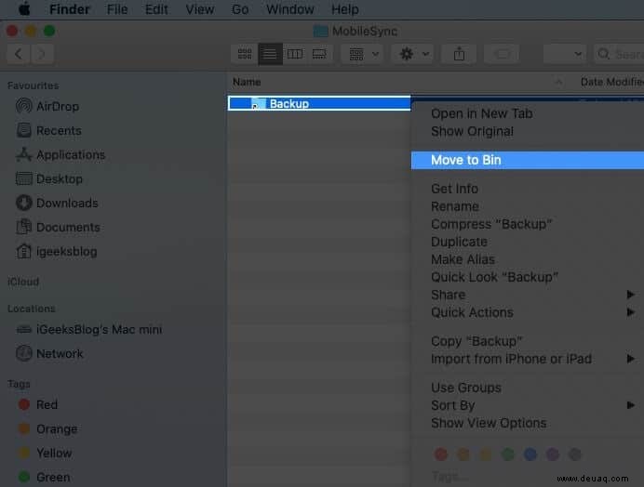Go back with the back arrow

pyautogui.click(x=19, y=54)
